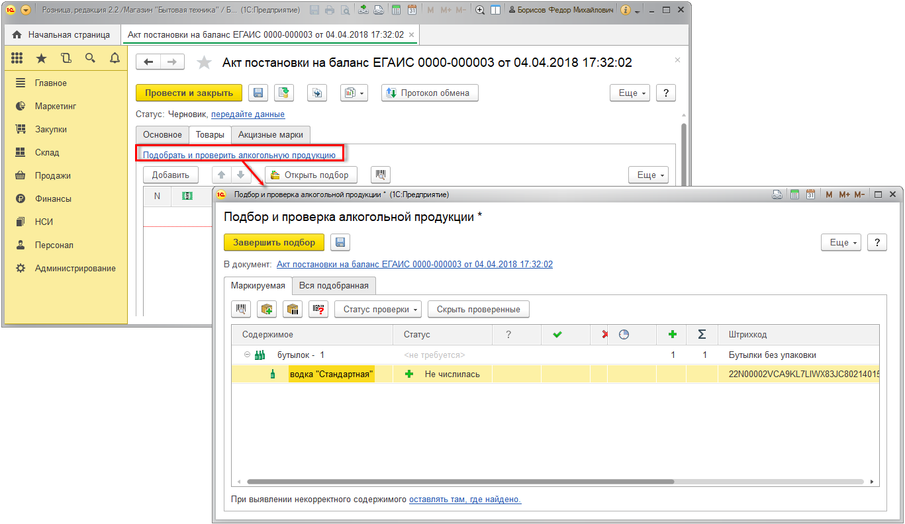Click the Провести и закрыть button
Viewport: 905px width, 524px height.
click(x=189, y=93)
